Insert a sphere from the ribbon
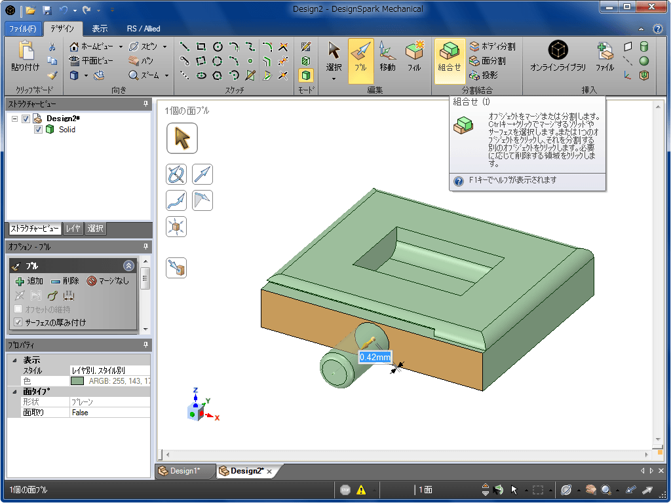Viewport: 671px width, 503px height. click(644, 61)
